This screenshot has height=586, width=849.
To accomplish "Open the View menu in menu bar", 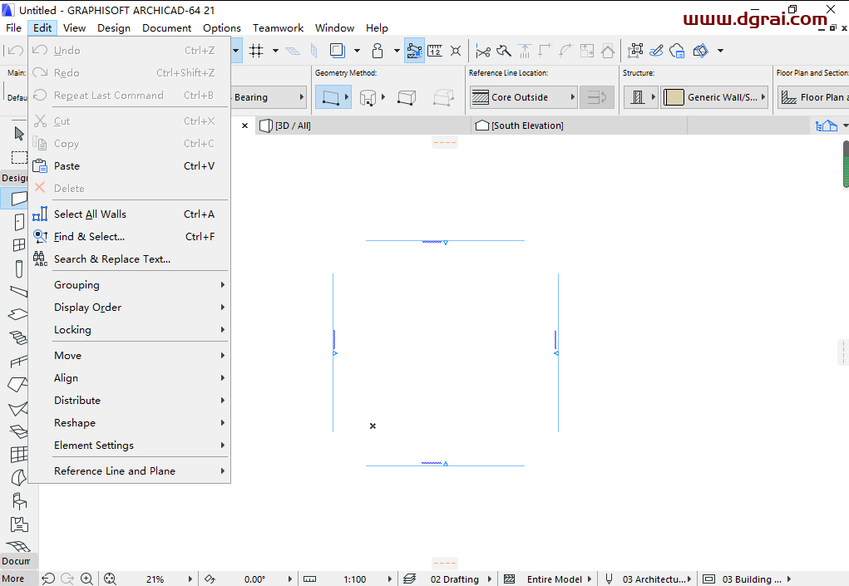I will [74, 27].
